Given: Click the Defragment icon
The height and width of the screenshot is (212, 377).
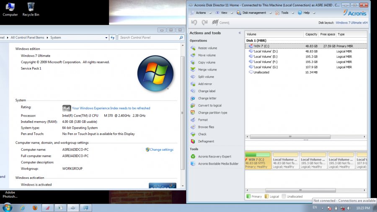Looking at the screenshot, I should [x=193, y=141].
